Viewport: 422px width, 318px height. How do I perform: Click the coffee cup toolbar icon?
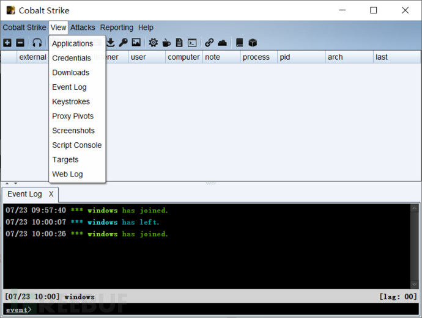click(166, 43)
